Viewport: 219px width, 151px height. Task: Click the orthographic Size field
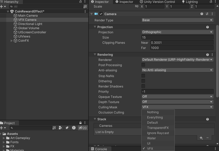click(177, 37)
